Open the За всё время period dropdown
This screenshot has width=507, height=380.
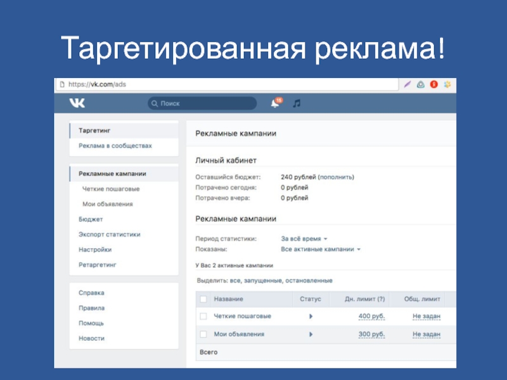click(x=304, y=239)
